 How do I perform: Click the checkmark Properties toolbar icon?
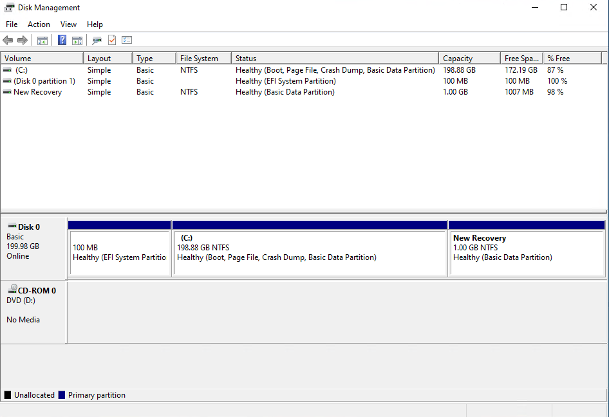(112, 40)
